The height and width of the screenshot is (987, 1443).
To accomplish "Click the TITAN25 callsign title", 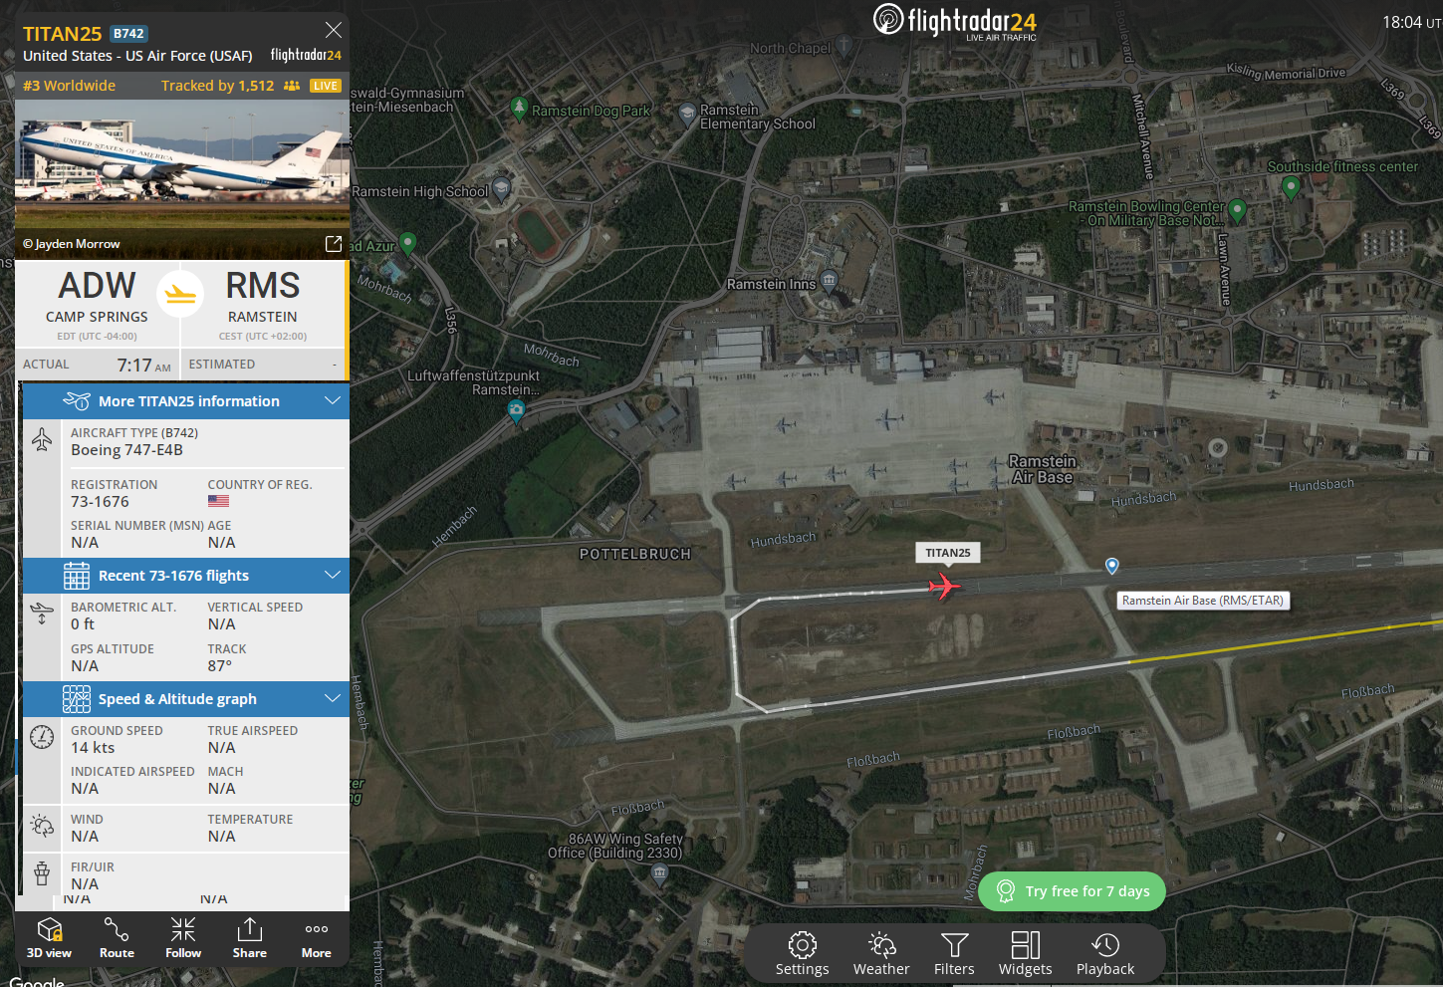I will pos(62,34).
